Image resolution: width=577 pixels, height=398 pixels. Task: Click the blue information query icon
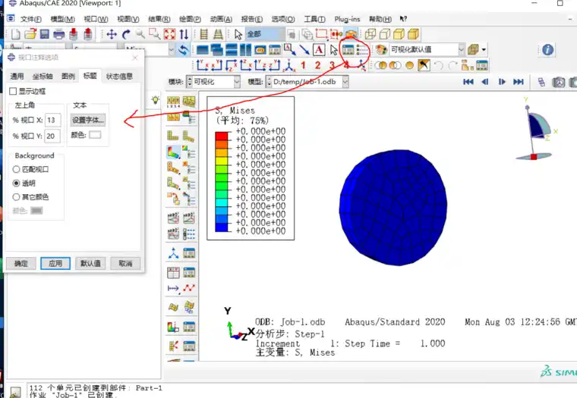point(547,49)
